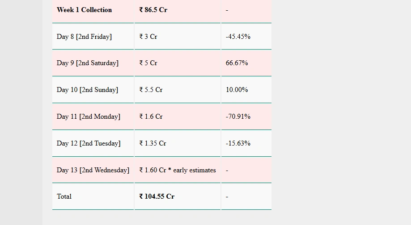The width and height of the screenshot is (411, 225).
Task: Click the Day 11 [2nd Monday] label
Action: click(89, 117)
